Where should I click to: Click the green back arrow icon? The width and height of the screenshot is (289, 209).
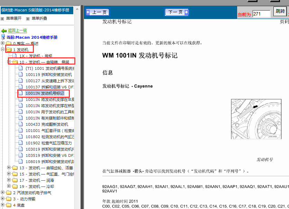pos(4,31)
